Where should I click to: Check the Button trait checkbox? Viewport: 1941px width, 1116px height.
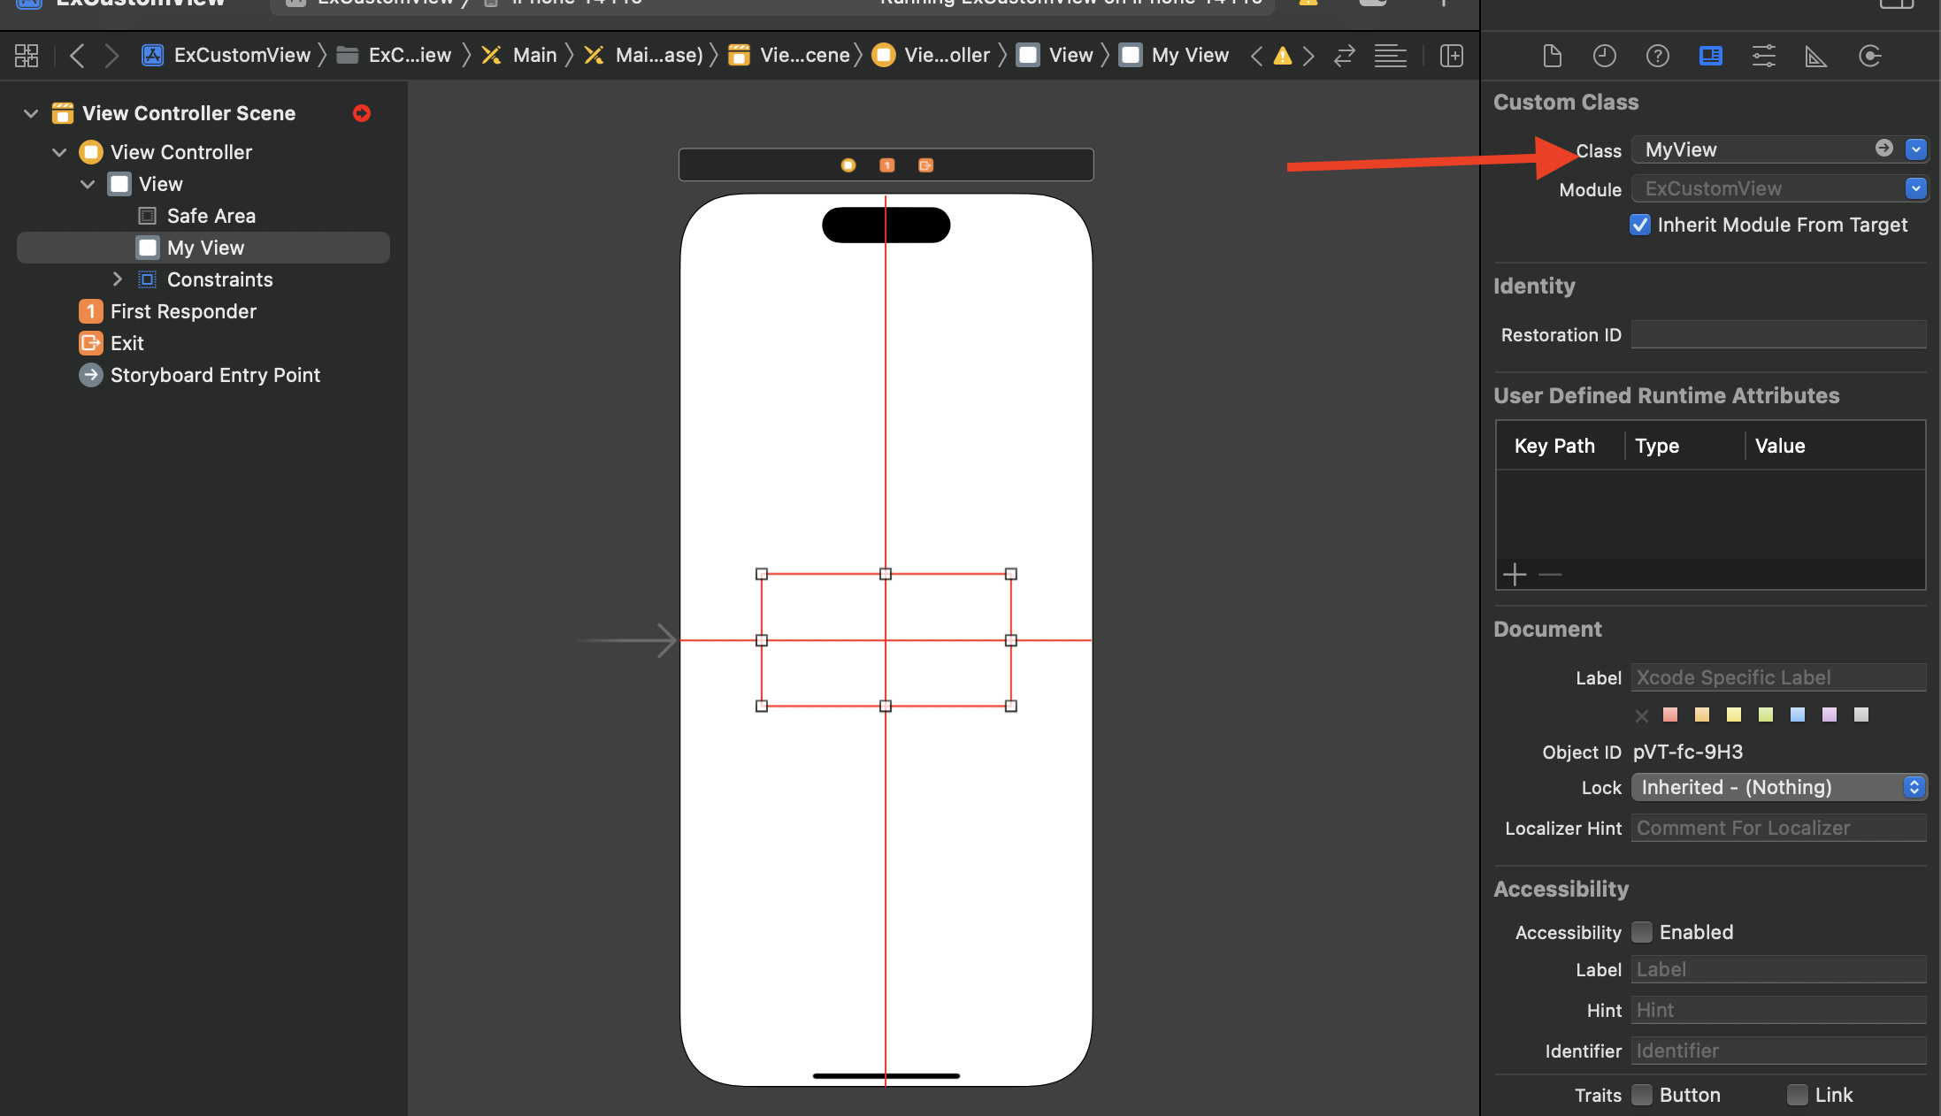pos(1642,1095)
